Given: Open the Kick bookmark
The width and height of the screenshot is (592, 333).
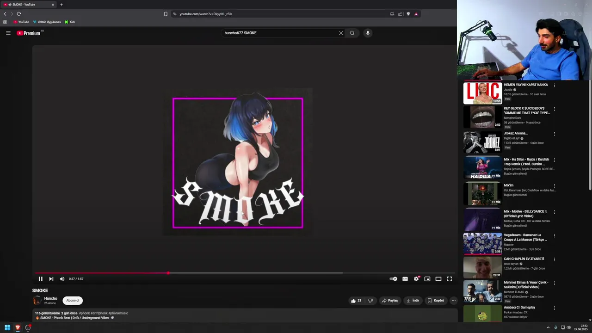Looking at the screenshot, I should point(70,22).
